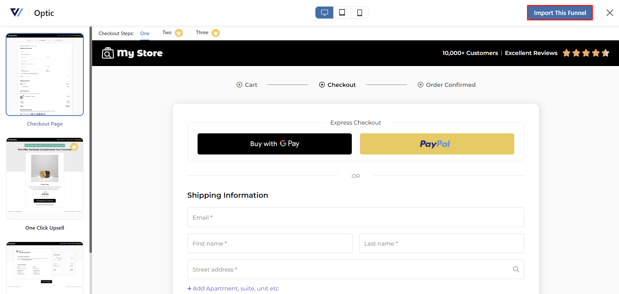Screen dimensions: 619x294
Task: Click the fifth star next to Excellent Reviews
Action: [x=605, y=53]
